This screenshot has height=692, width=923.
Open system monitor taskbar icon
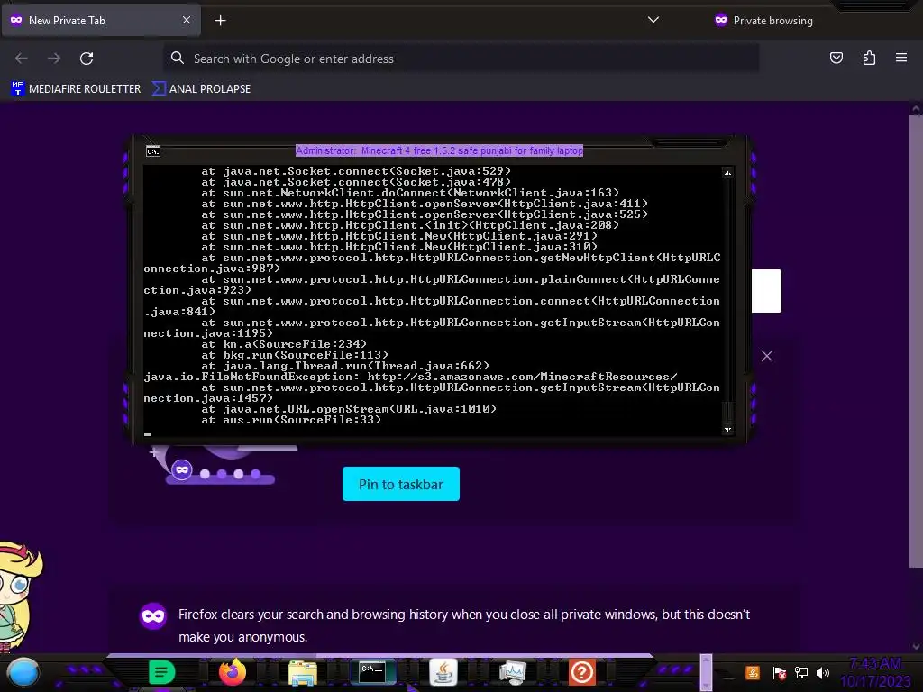(x=512, y=672)
